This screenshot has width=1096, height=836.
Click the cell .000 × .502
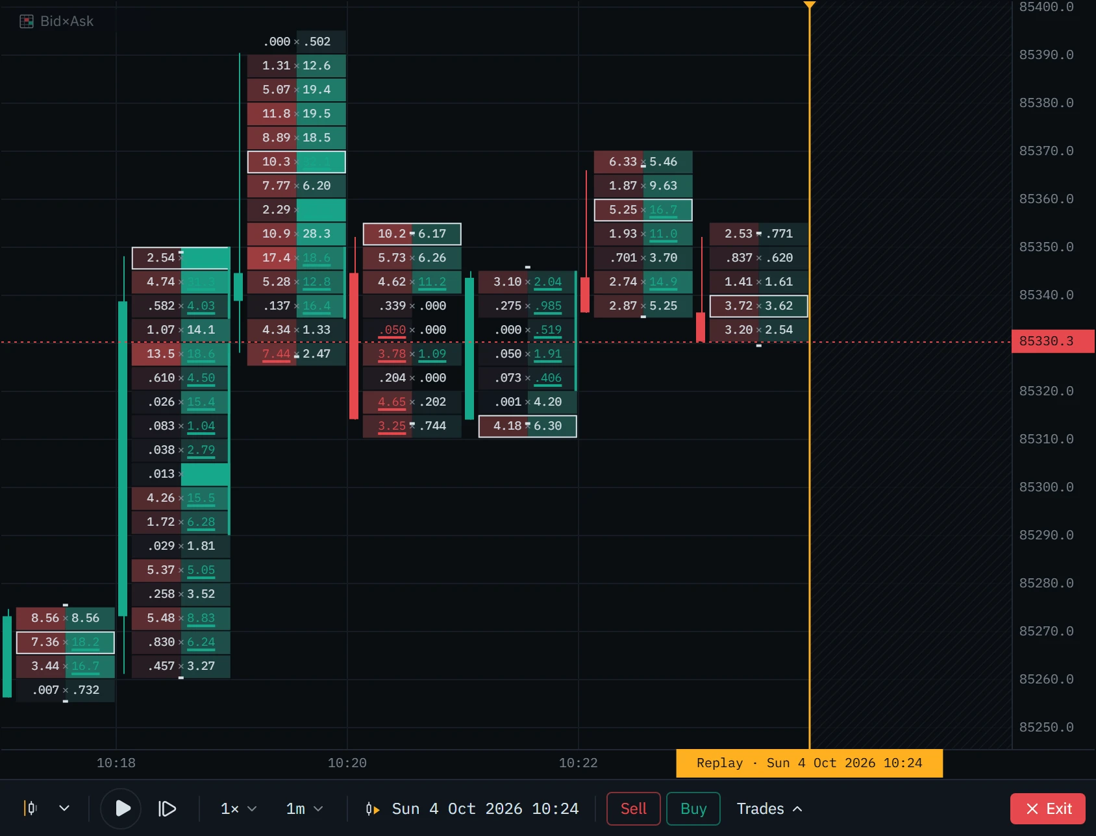[x=296, y=42]
